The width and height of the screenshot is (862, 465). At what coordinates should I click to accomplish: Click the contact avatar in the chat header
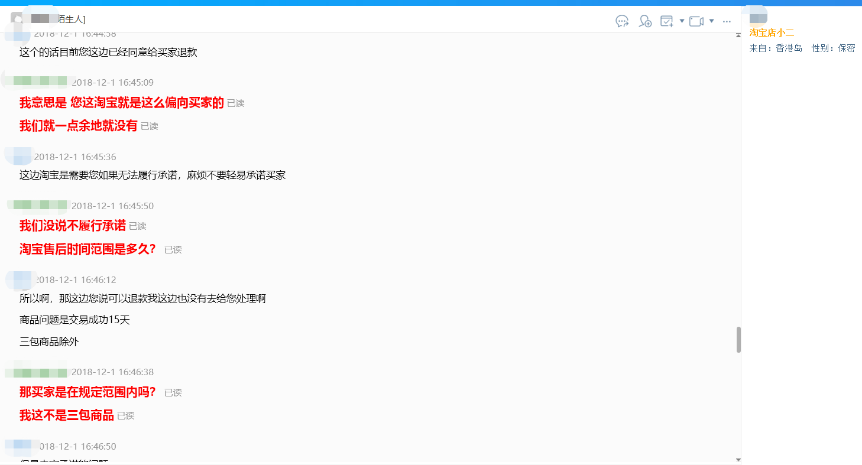[17, 19]
